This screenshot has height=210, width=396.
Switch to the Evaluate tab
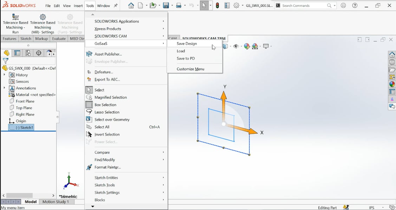coord(59,39)
